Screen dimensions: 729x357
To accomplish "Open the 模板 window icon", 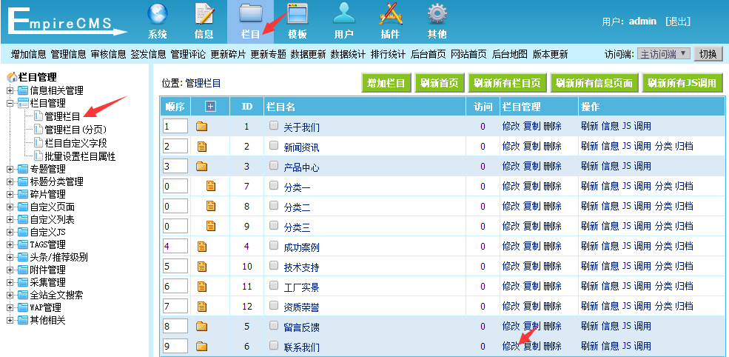I will [x=297, y=15].
